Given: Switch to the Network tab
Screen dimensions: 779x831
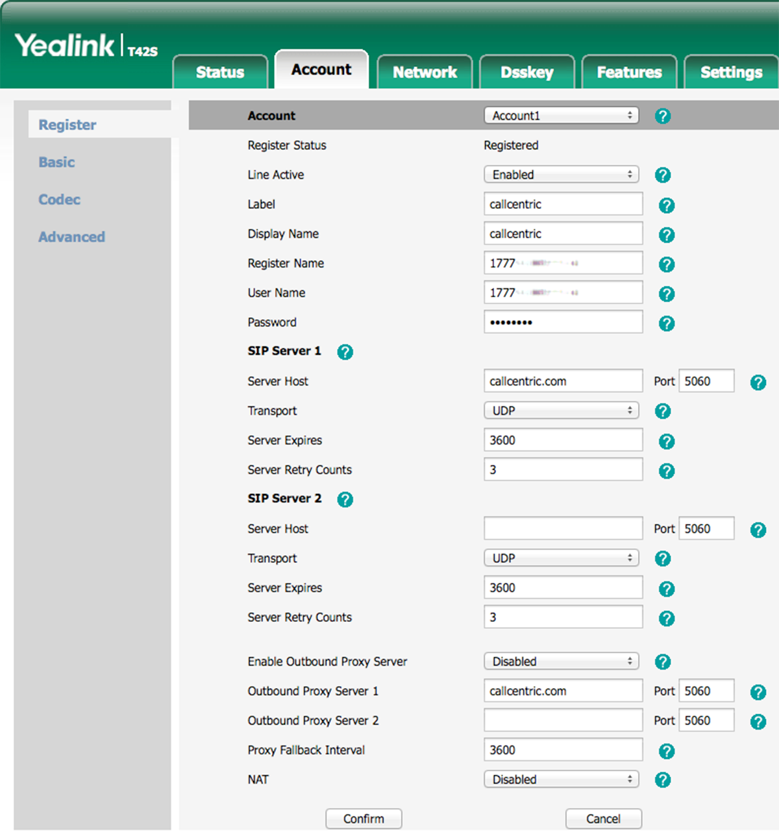Looking at the screenshot, I should (425, 72).
